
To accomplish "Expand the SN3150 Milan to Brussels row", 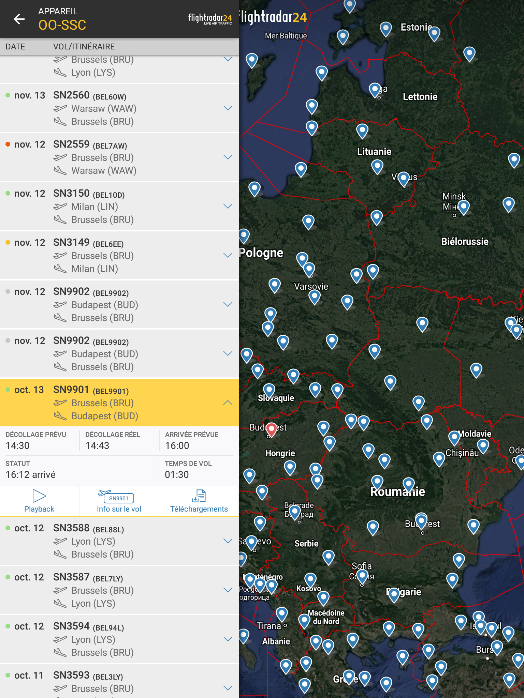I will pyautogui.click(x=228, y=206).
